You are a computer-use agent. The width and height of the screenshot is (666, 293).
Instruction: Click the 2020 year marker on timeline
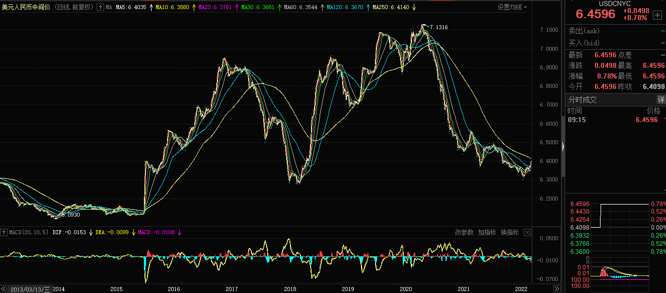pos(405,289)
